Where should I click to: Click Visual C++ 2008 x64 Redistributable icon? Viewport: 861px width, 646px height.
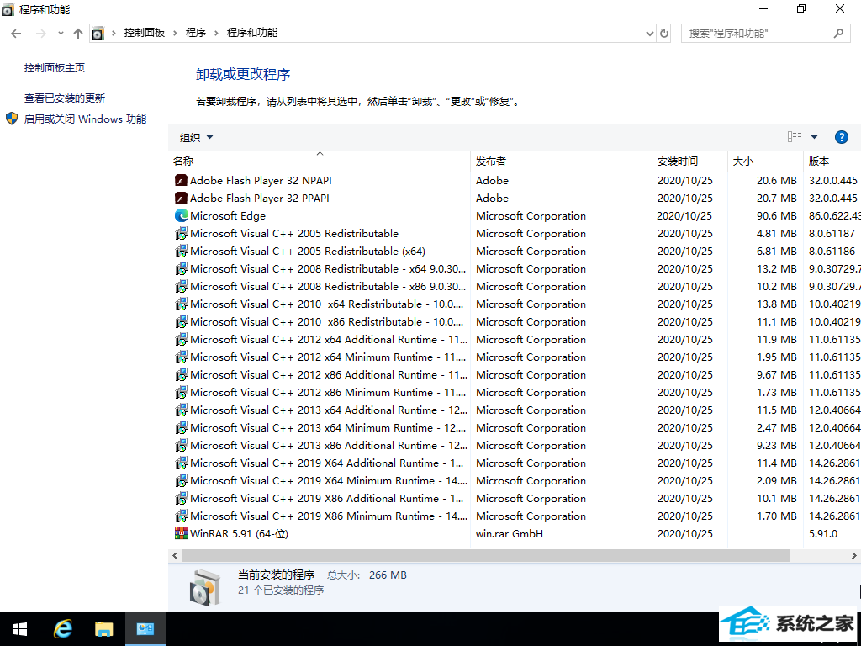182,268
